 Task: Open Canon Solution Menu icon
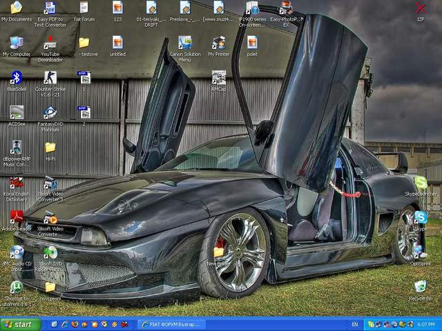[x=185, y=43]
